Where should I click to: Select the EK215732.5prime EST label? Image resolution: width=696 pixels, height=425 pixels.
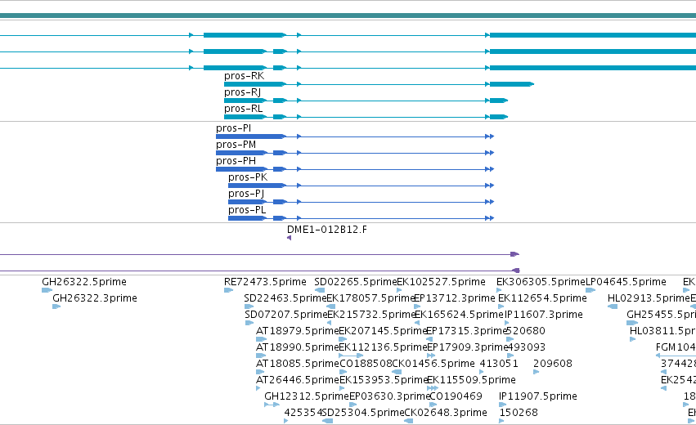pos(371,315)
